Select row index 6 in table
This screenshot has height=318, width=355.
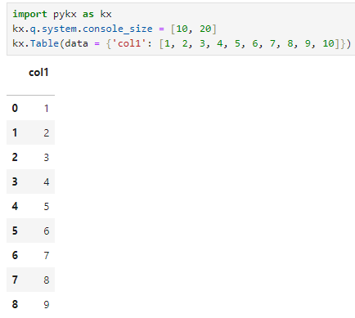coord(15,255)
